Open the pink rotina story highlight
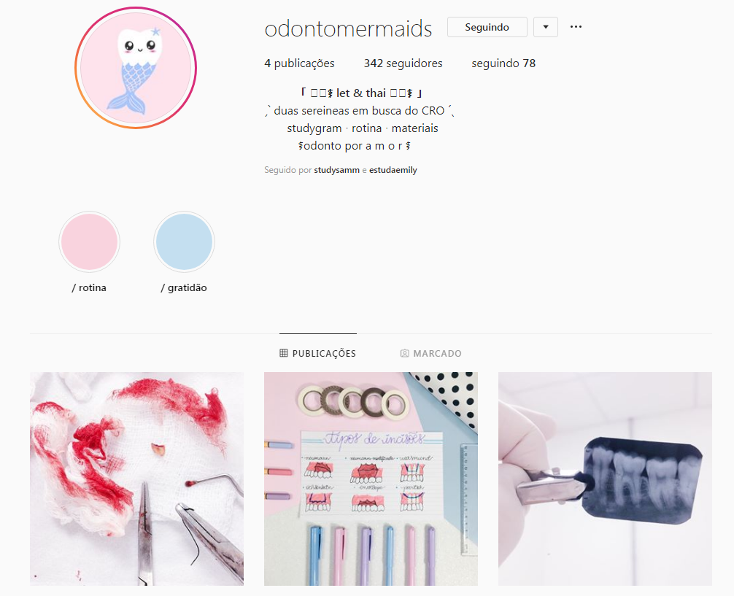This screenshot has width=734, height=596. [x=90, y=241]
